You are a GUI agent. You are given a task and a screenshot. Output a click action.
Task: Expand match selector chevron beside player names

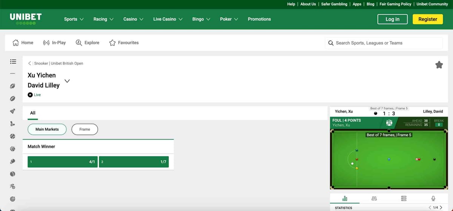pyautogui.click(x=67, y=81)
